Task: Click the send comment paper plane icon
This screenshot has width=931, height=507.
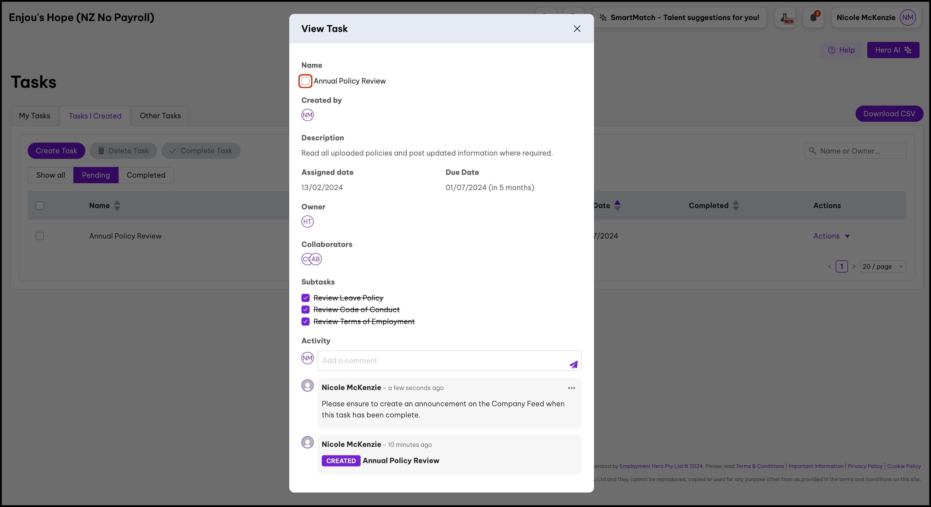Action: [574, 365]
